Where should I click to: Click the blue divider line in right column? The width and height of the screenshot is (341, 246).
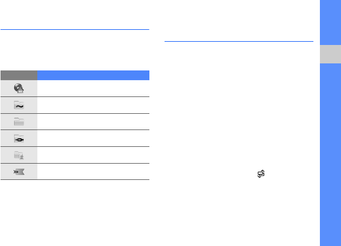[x=238, y=40]
